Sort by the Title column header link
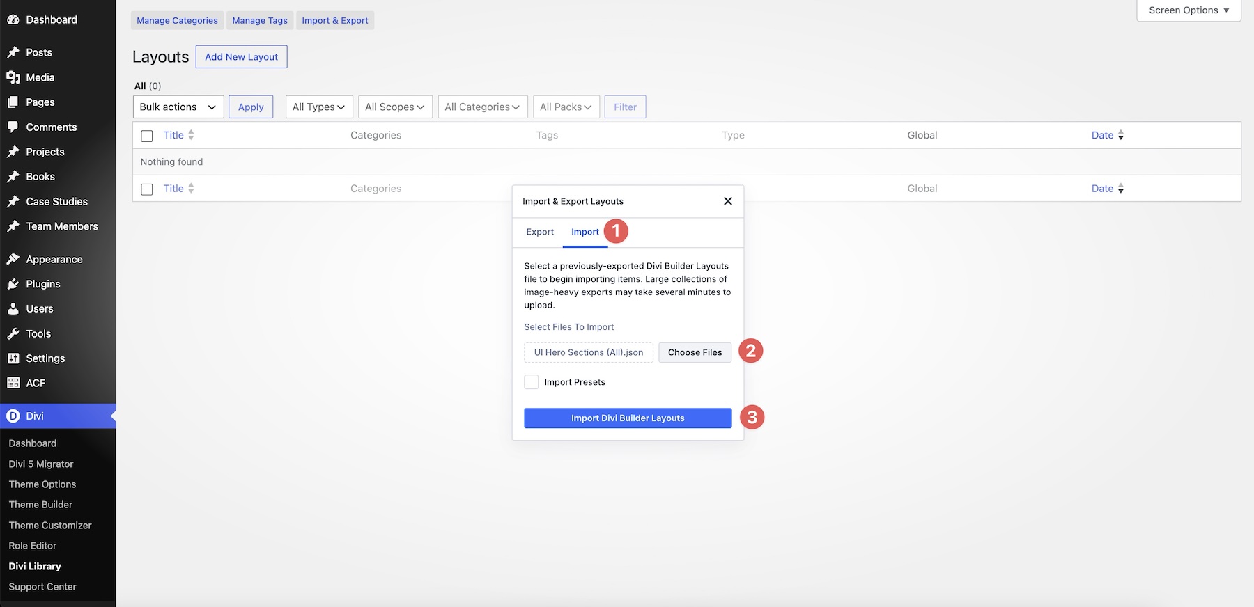 [x=173, y=135]
